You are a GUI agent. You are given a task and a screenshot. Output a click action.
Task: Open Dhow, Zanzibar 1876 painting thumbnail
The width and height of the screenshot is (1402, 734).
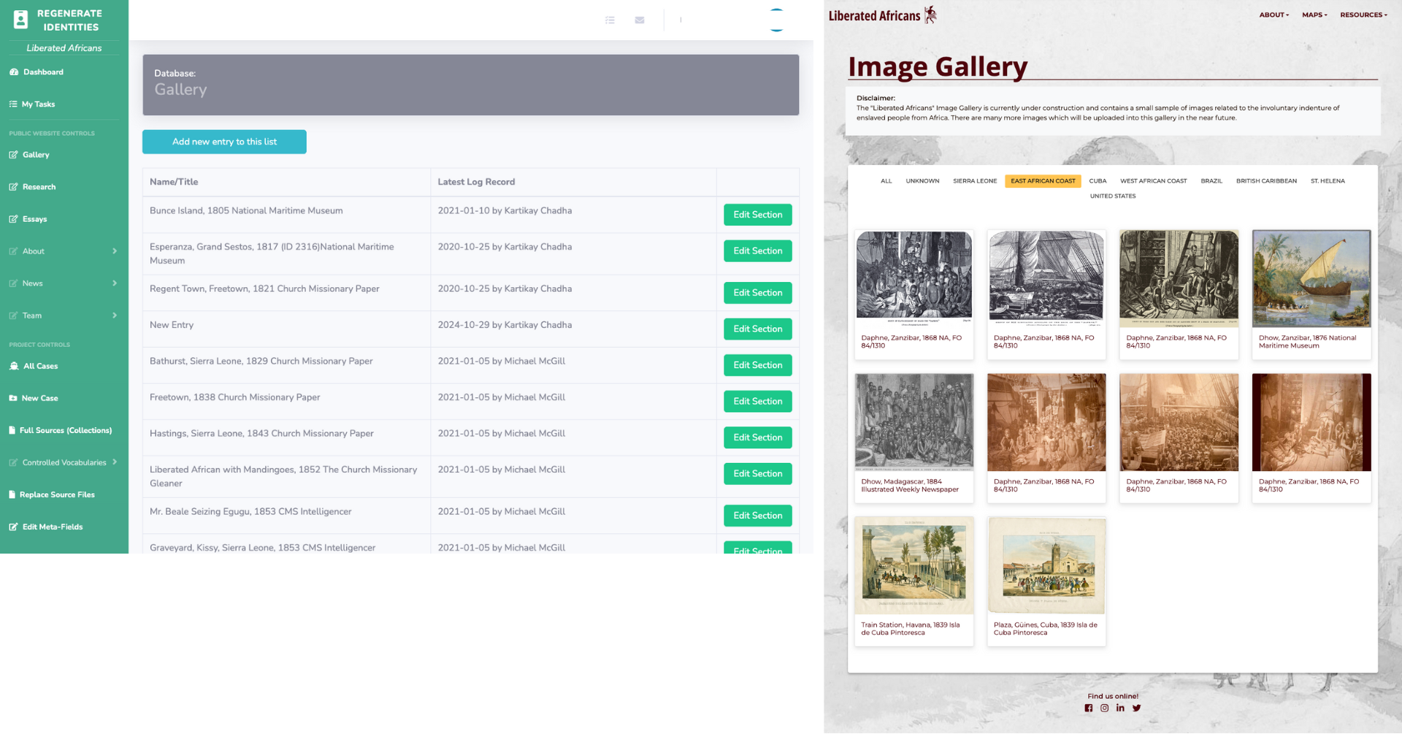[1311, 279]
